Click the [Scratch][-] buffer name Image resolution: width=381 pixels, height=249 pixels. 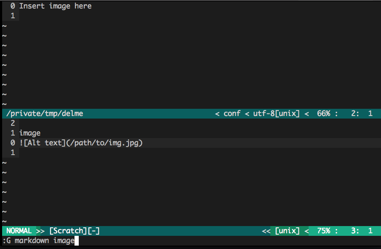pos(74,231)
